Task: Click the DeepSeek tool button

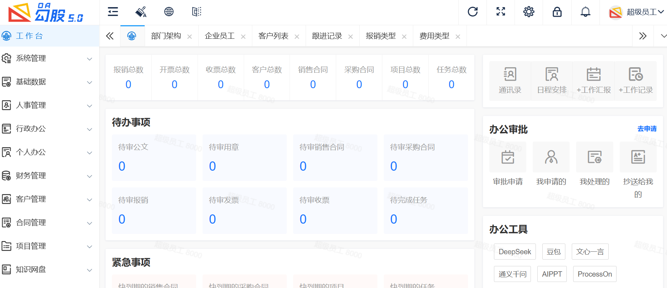Action: click(x=515, y=252)
